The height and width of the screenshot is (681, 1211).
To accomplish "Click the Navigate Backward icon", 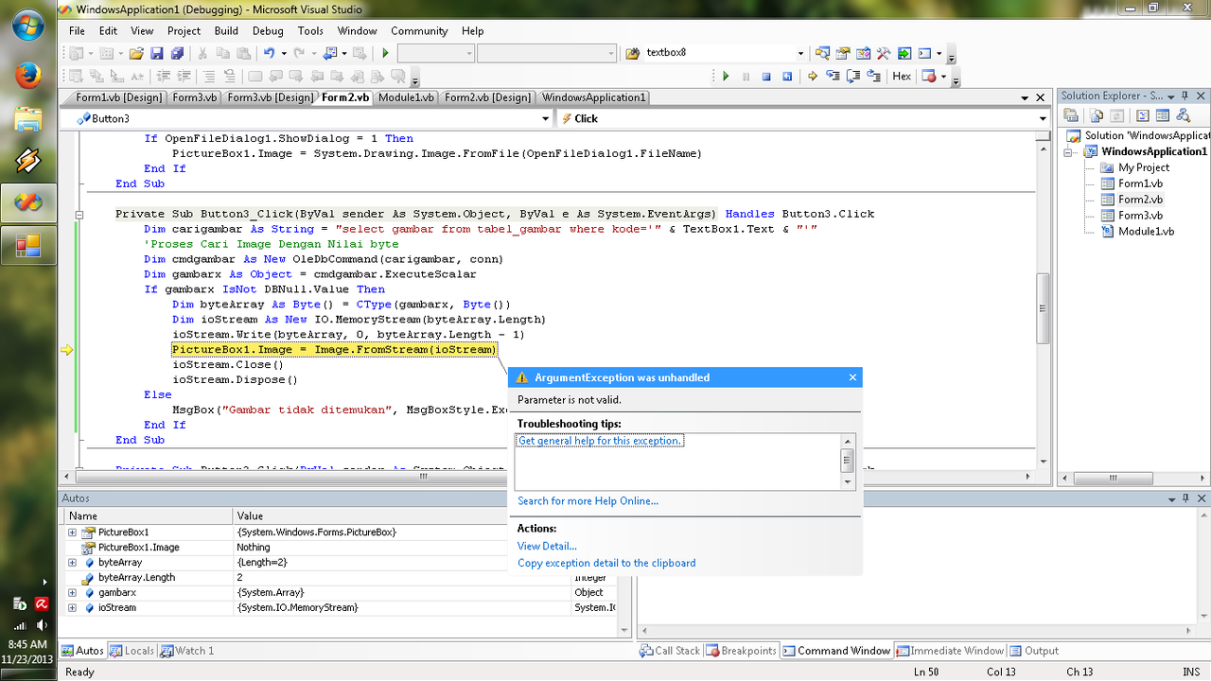I will 330,53.
